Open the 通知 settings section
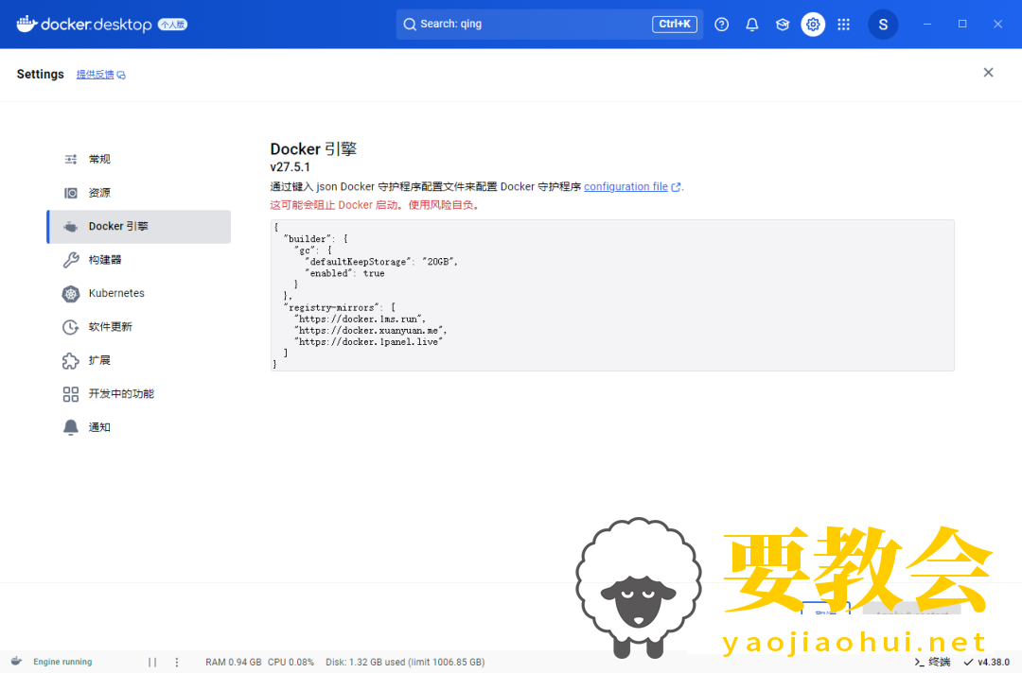Screen dimensions: 1022x673 (x=139, y=427)
